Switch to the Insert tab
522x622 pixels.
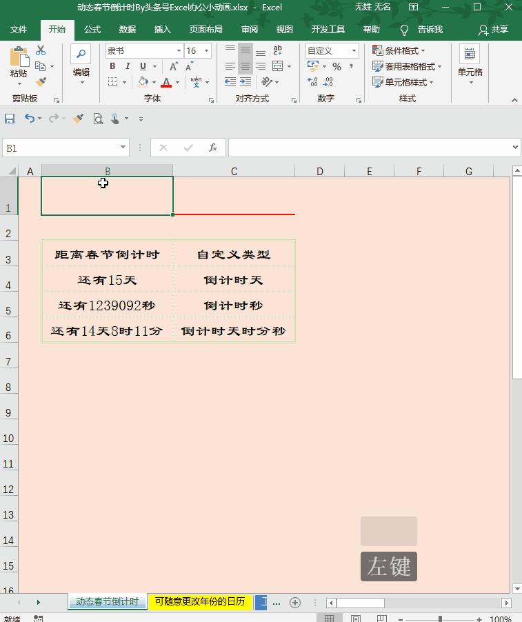point(162,30)
